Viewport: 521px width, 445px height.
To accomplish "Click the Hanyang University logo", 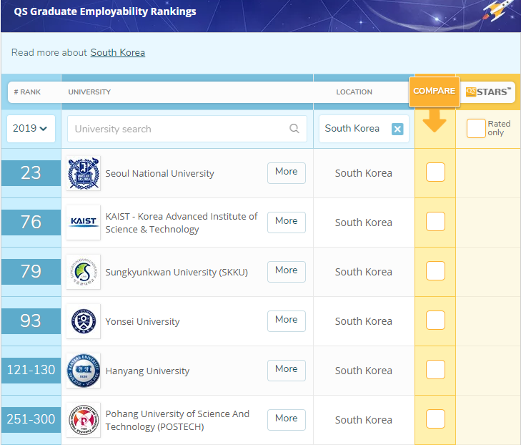I will tap(83, 371).
